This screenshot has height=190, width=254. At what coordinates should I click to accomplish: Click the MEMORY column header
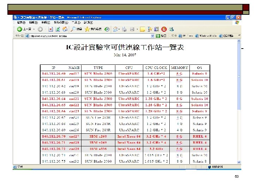[179, 68]
